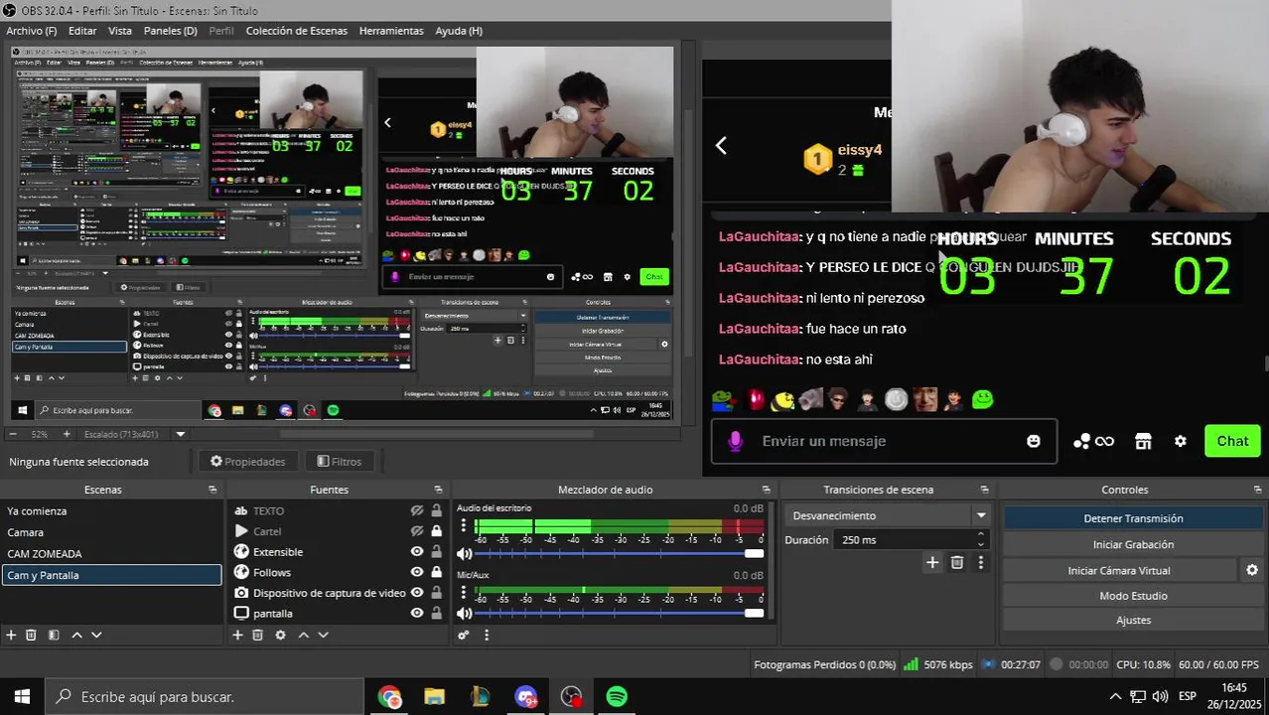Open Mic/Aux options three-dot menu

click(x=464, y=593)
